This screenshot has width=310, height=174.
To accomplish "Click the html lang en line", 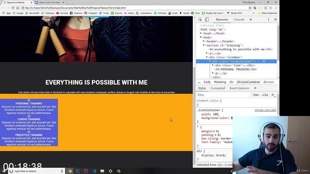I will (x=212, y=29).
